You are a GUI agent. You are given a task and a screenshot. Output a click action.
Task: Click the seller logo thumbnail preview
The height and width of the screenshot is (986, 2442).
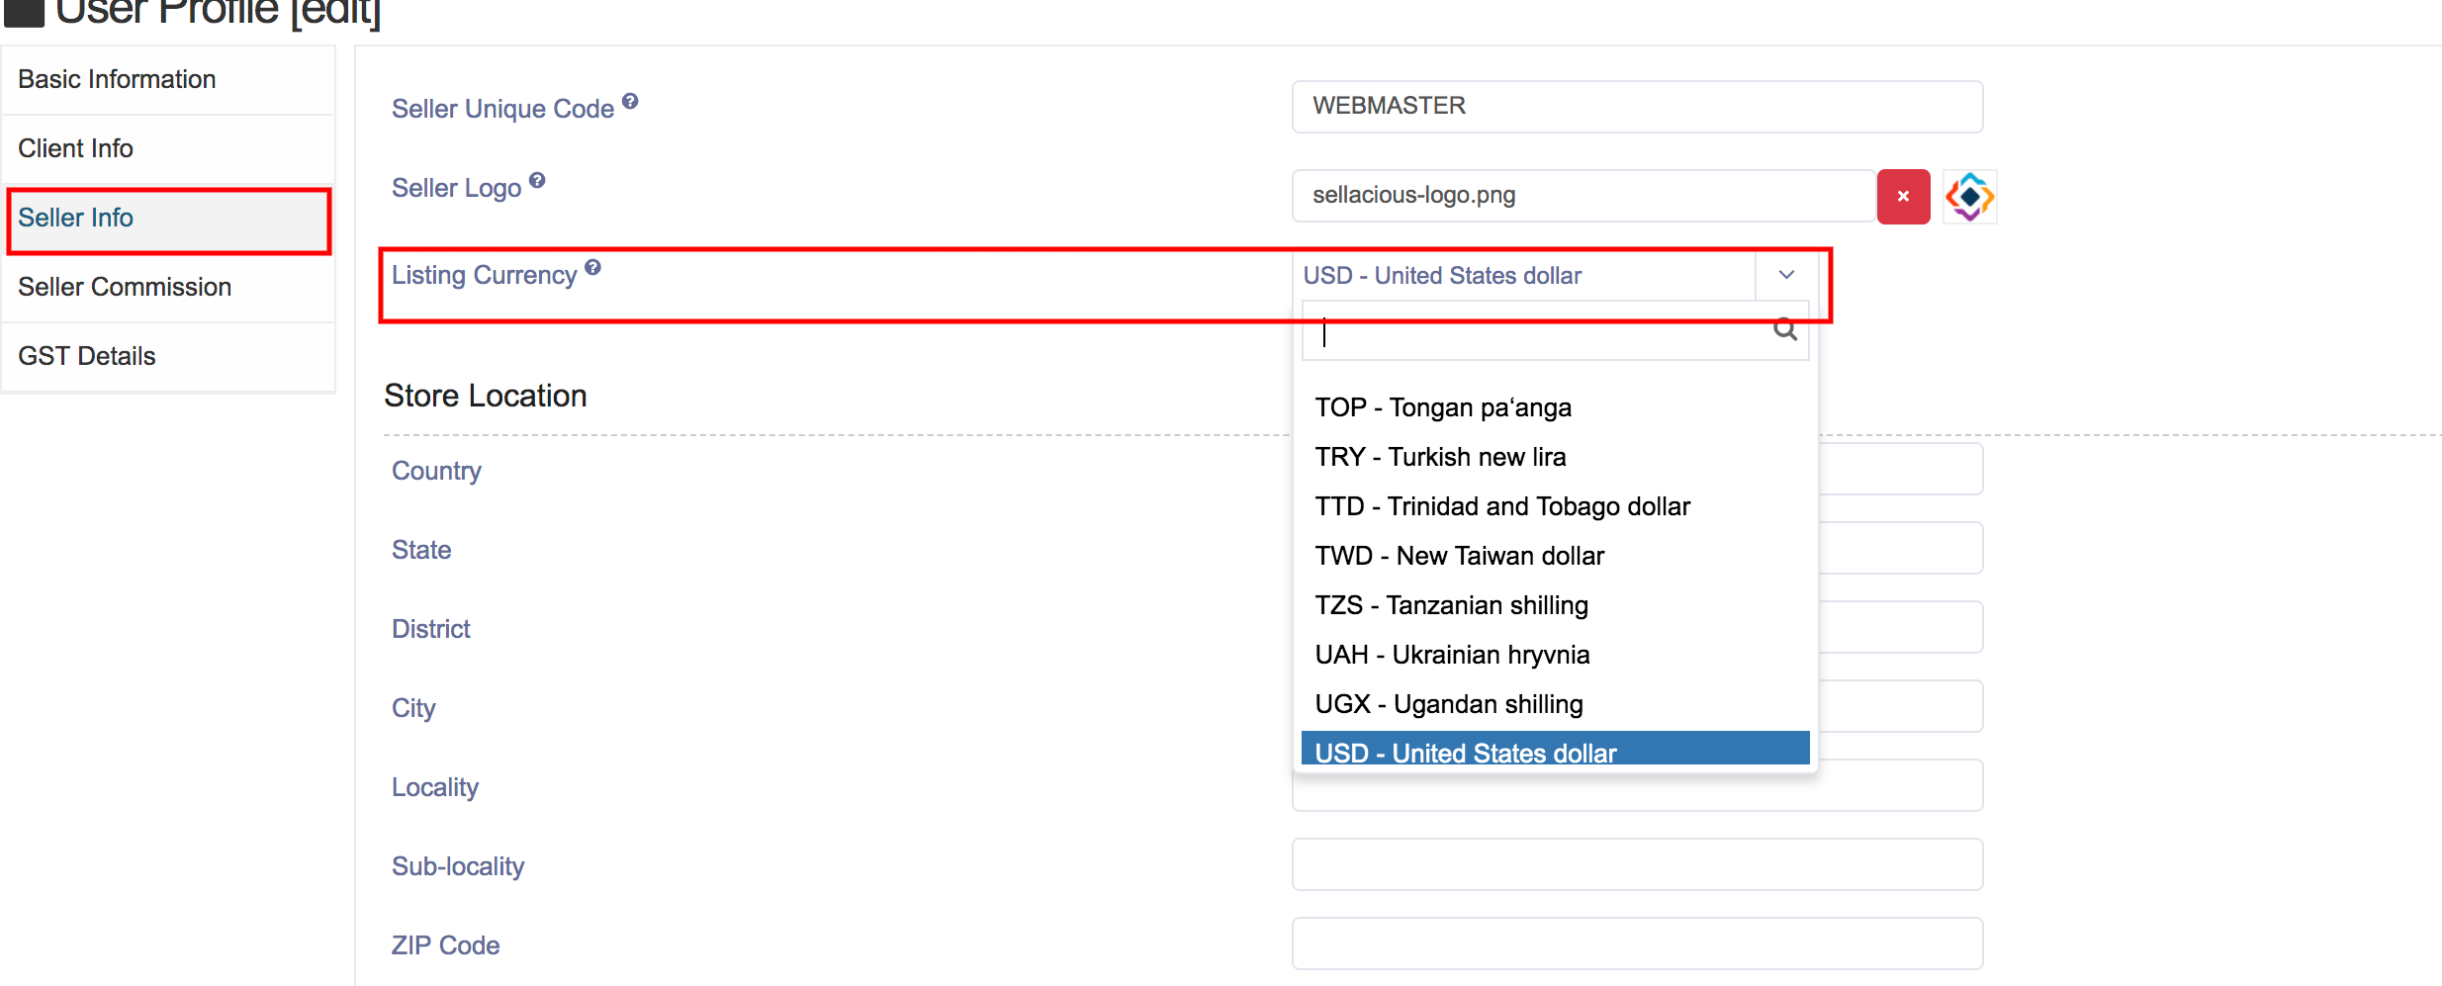1969,197
